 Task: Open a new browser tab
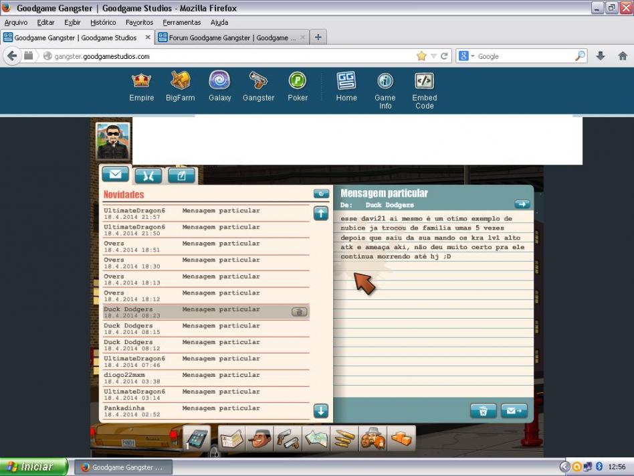[318, 37]
